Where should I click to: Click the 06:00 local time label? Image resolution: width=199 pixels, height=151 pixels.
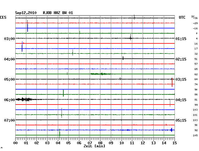click(x=9, y=100)
